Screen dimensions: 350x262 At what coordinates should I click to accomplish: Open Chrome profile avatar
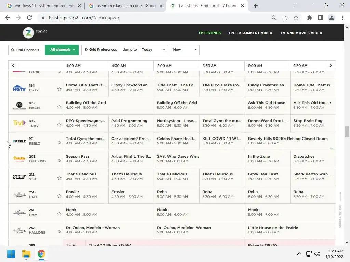coord(332,18)
